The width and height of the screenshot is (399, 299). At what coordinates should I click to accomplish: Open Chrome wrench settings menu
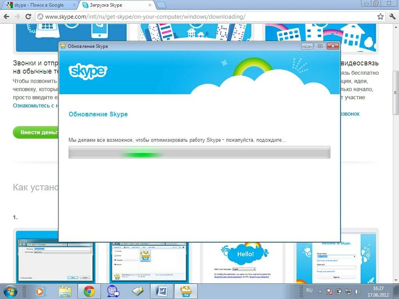pos(392,17)
